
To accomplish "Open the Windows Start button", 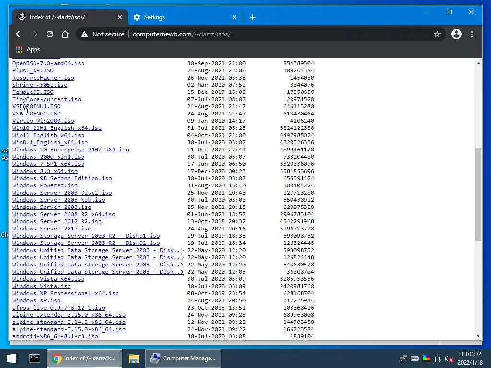I will point(12,358).
